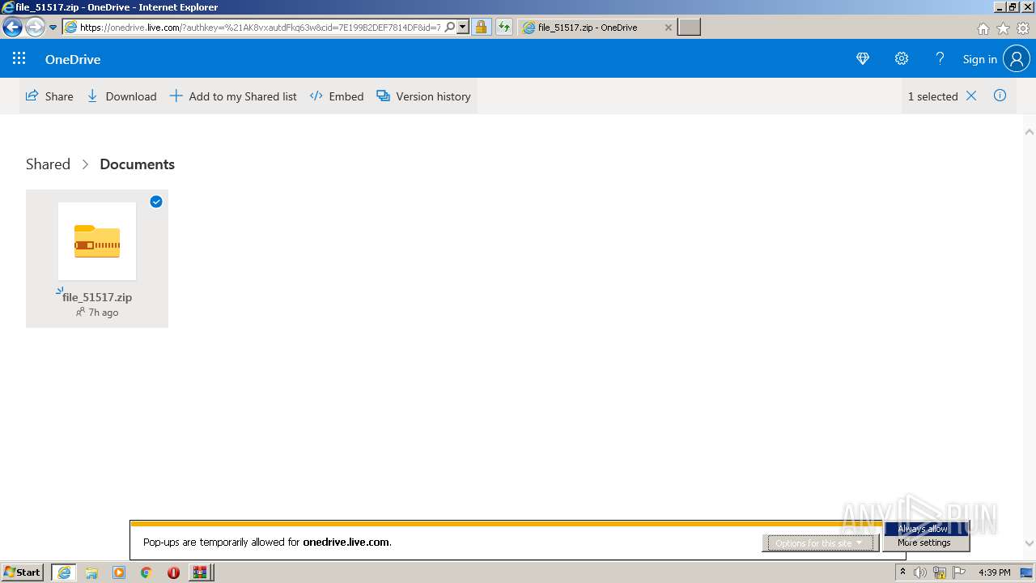The image size is (1036, 583).
Task: Open OneDrive settings gear
Action: pos(902,58)
